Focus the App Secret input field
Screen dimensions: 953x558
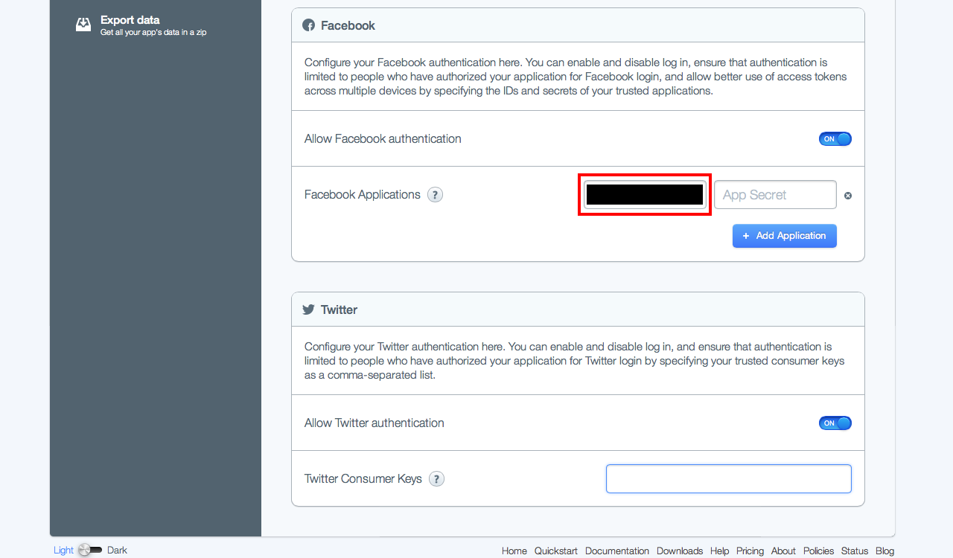pyautogui.click(x=775, y=195)
